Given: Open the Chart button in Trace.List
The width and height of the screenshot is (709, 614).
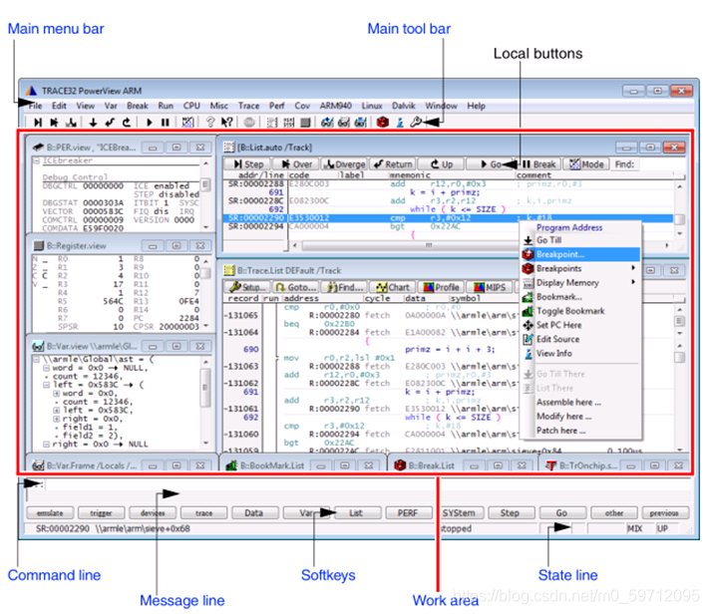Looking at the screenshot, I should tap(393, 287).
